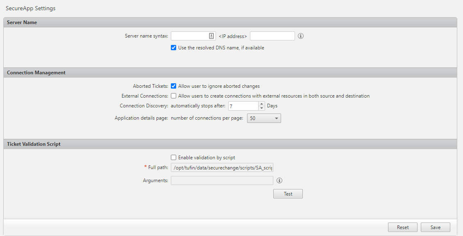Click the info icon beside server name syntax

[x=301, y=36]
